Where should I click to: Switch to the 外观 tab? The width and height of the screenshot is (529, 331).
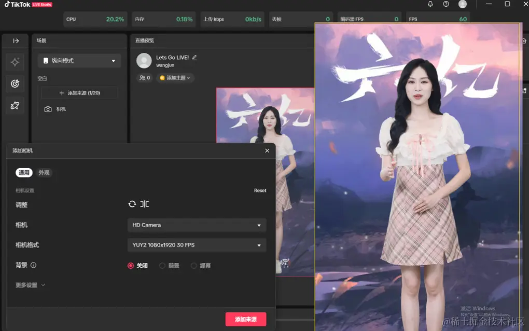(44, 173)
